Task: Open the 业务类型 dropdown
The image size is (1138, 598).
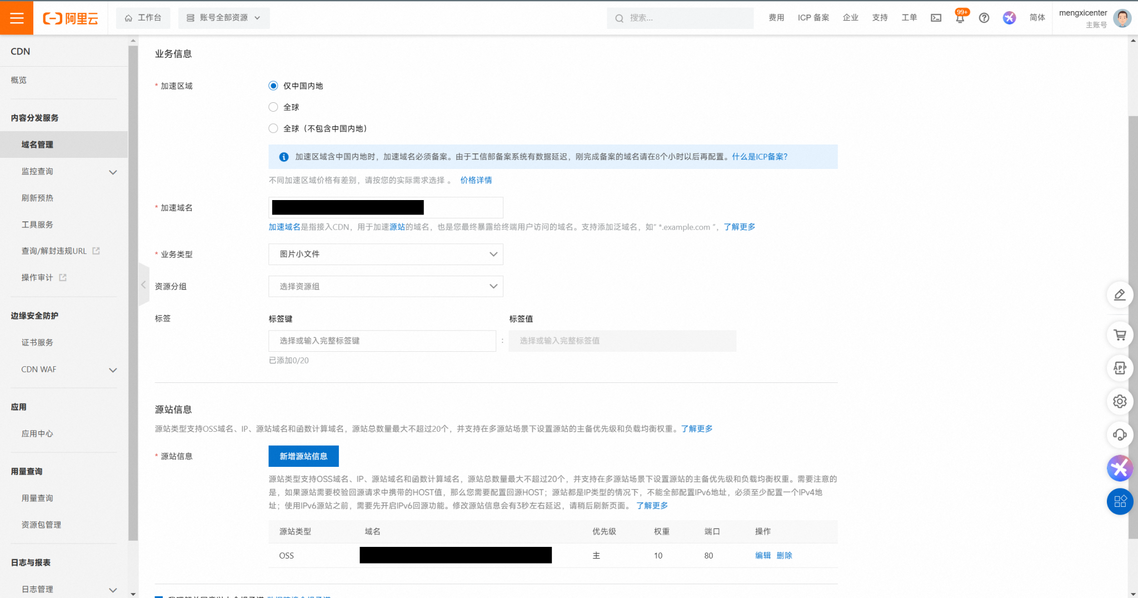Action: (x=386, y=254)
